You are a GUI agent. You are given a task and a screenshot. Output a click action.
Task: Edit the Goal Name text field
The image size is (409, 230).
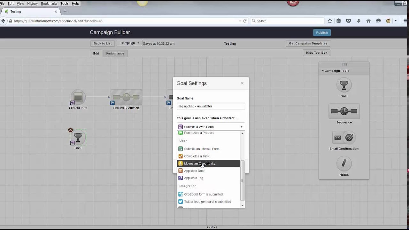click(211, 106)
